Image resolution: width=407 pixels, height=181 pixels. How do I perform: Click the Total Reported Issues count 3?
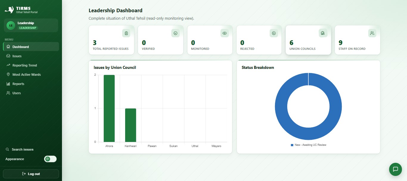pyautogui.click(x=95, y=43)
